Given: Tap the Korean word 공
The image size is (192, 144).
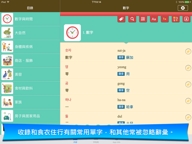Looking at the screenshot, I should coord(67,83).
